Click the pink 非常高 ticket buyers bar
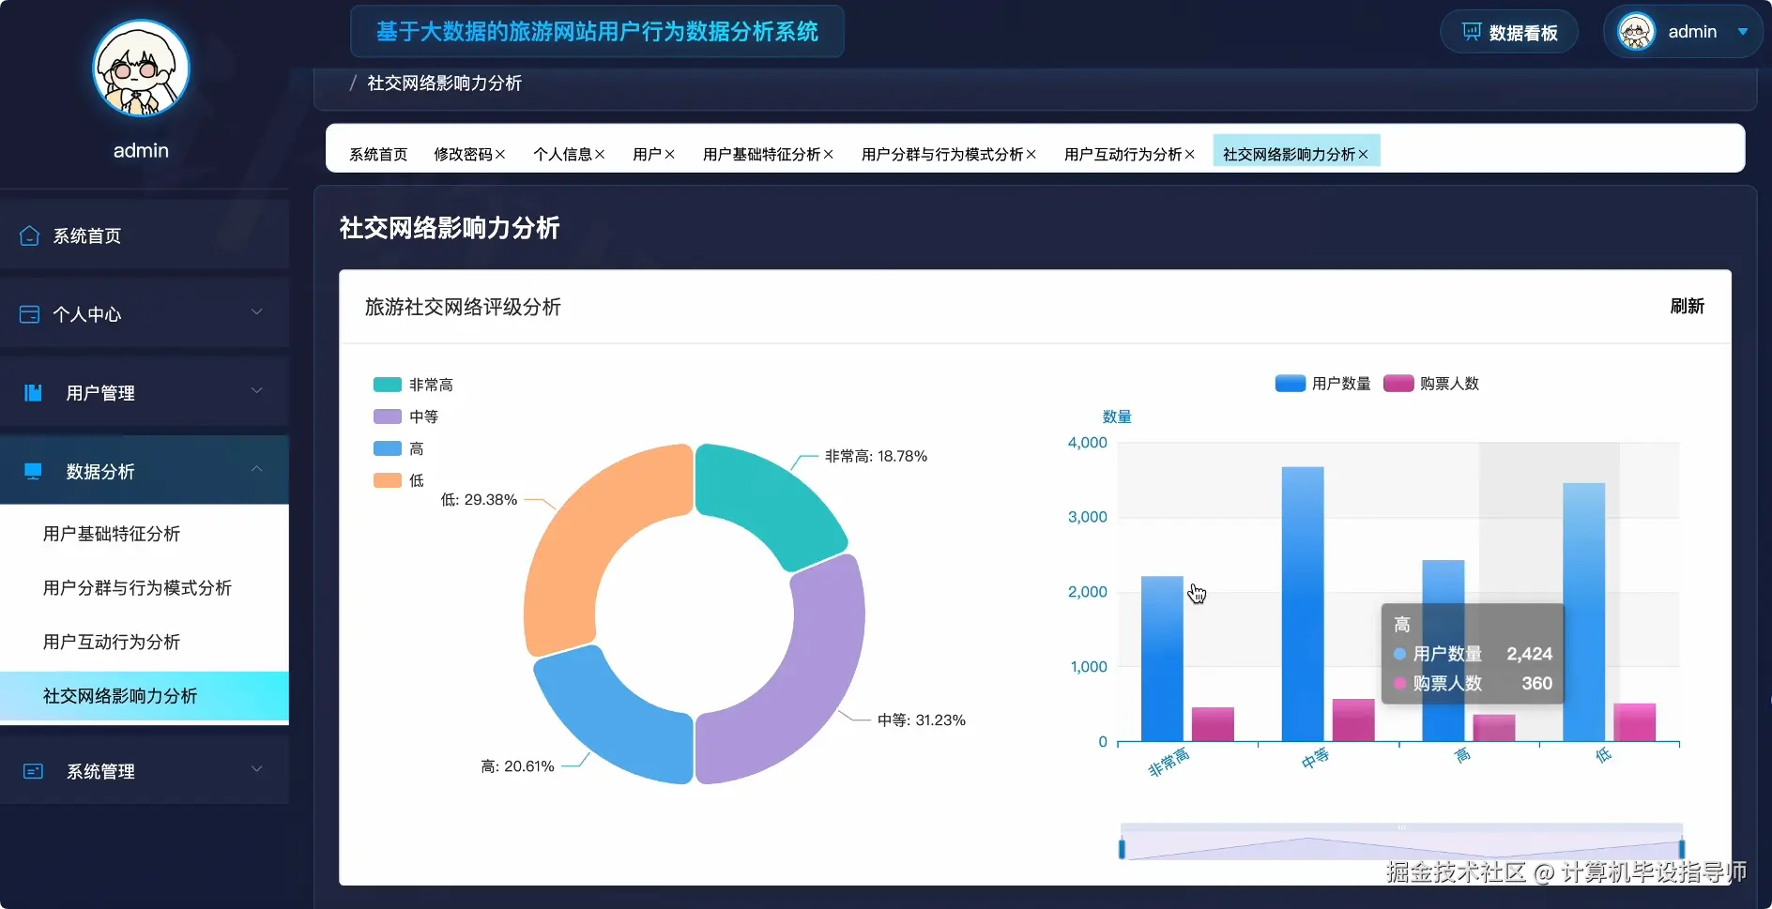Image resolution: width=1772 pixels, height=909 pixels. pos(1213,724)
